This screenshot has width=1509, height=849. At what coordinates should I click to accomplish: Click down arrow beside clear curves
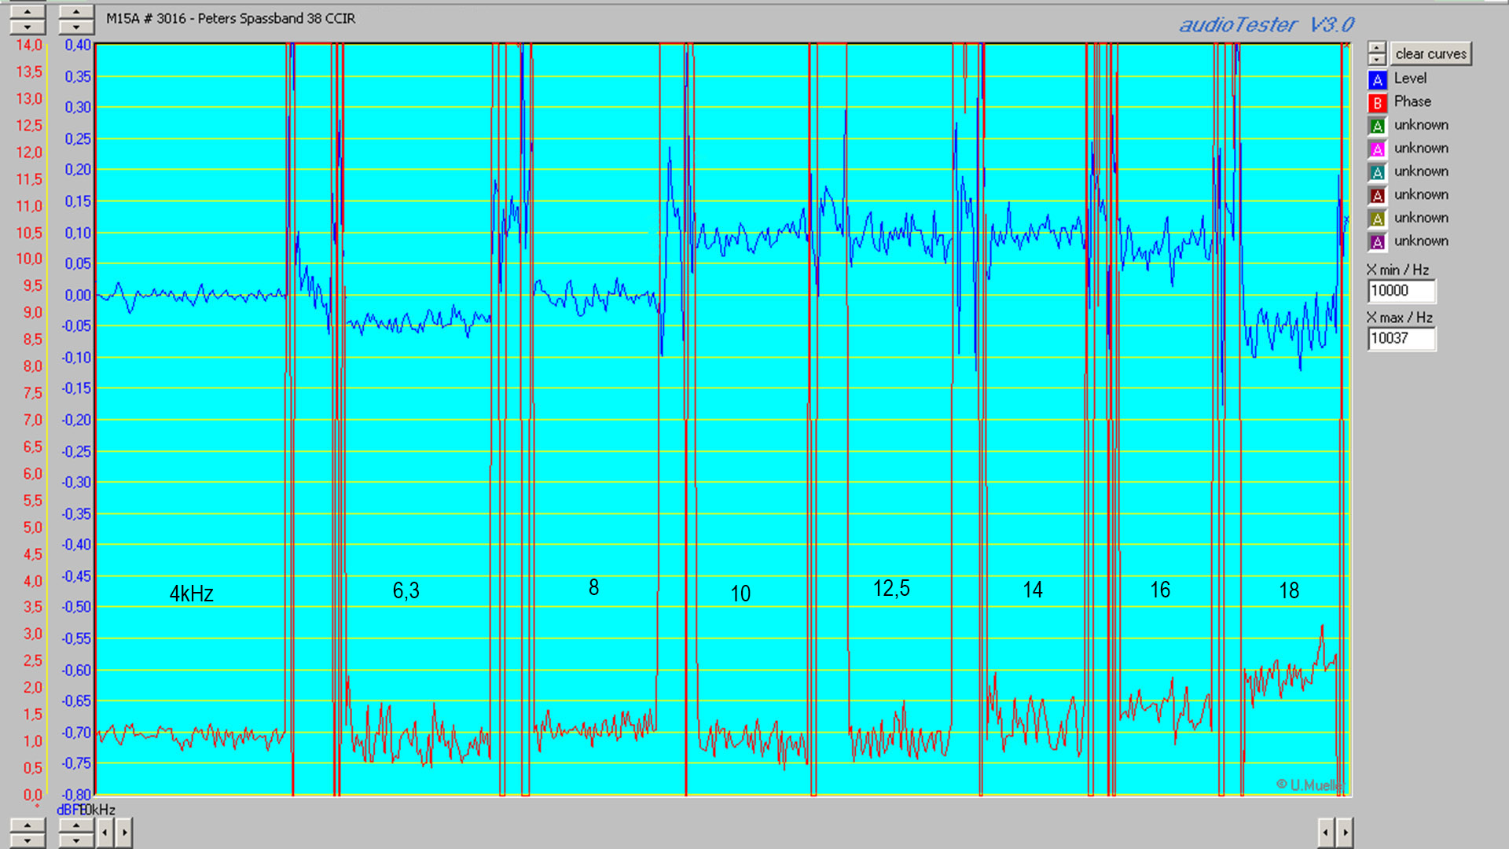pyautogui.click(x=1376, y=59)
